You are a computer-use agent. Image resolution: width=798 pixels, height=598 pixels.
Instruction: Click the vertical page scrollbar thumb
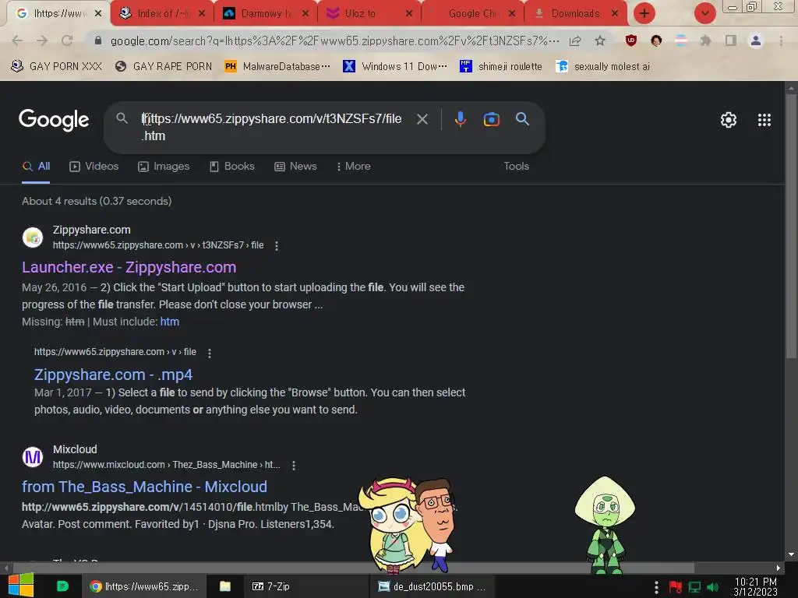coord(790,227)
